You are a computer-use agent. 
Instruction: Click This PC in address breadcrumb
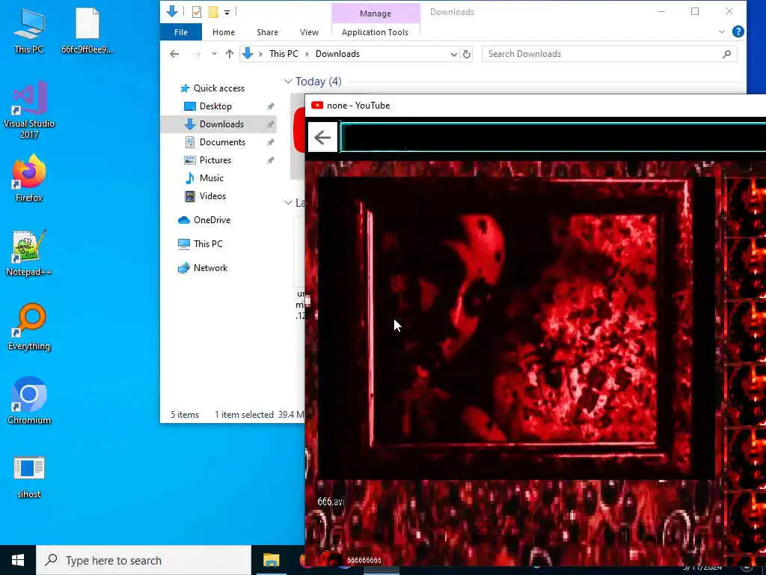point(284,54)
